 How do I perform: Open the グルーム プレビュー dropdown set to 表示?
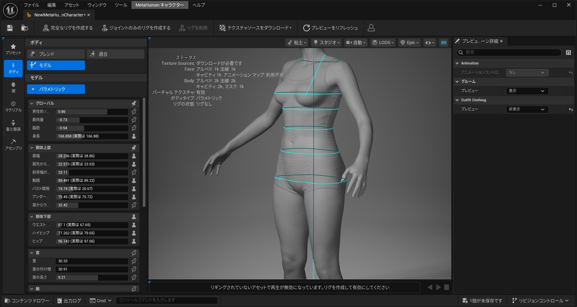(527, 91)
